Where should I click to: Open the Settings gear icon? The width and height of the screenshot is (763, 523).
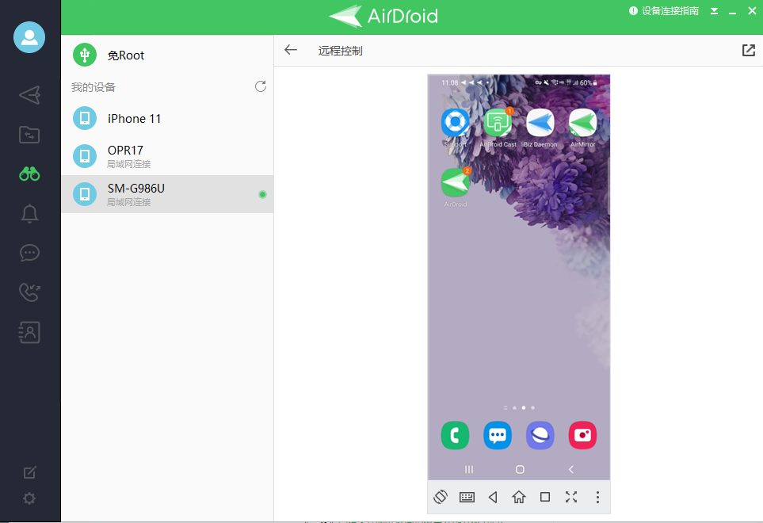(x=29, y=498)
